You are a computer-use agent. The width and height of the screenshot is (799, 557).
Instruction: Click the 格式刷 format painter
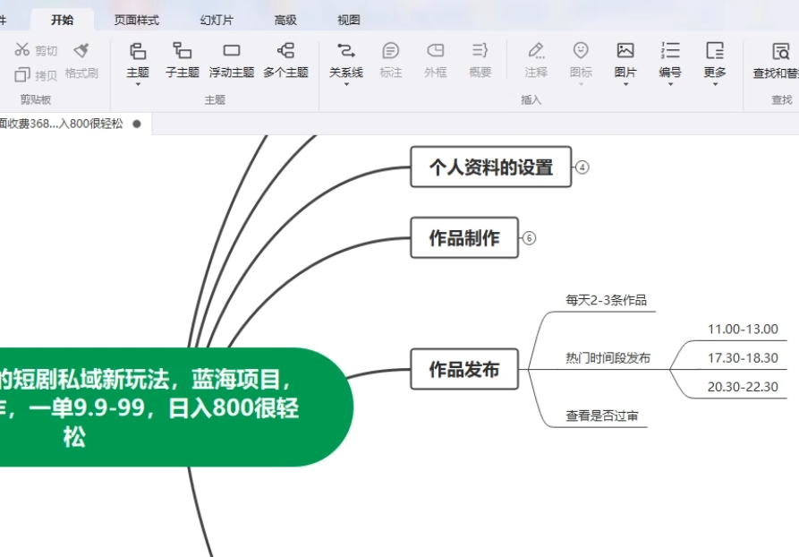[x=81, y=61]
